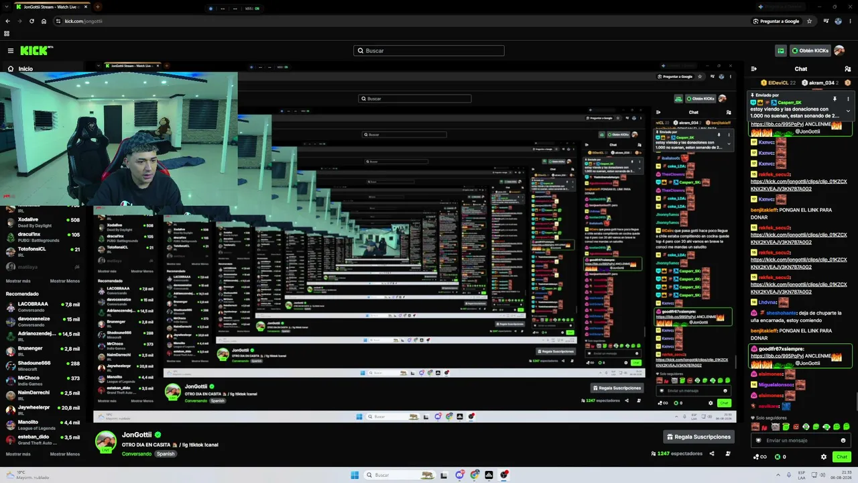Click JonGottii's channel avatar
The height and width of the screenshot is (483, 858).
(105, 441)
